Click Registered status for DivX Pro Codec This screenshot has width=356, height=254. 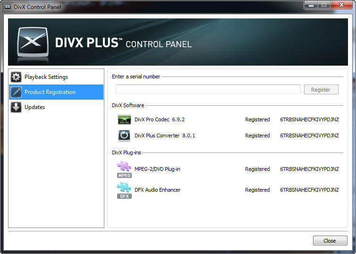click(x=257, y=119)
